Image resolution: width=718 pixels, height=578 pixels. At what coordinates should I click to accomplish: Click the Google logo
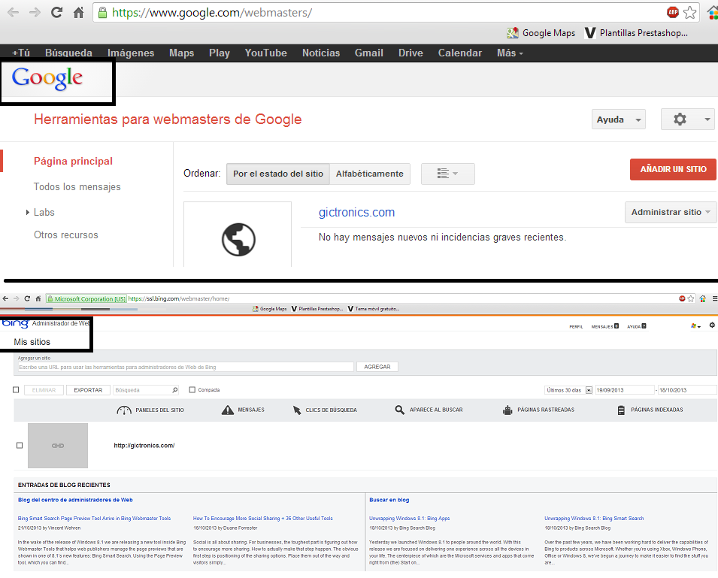point(47,79)
